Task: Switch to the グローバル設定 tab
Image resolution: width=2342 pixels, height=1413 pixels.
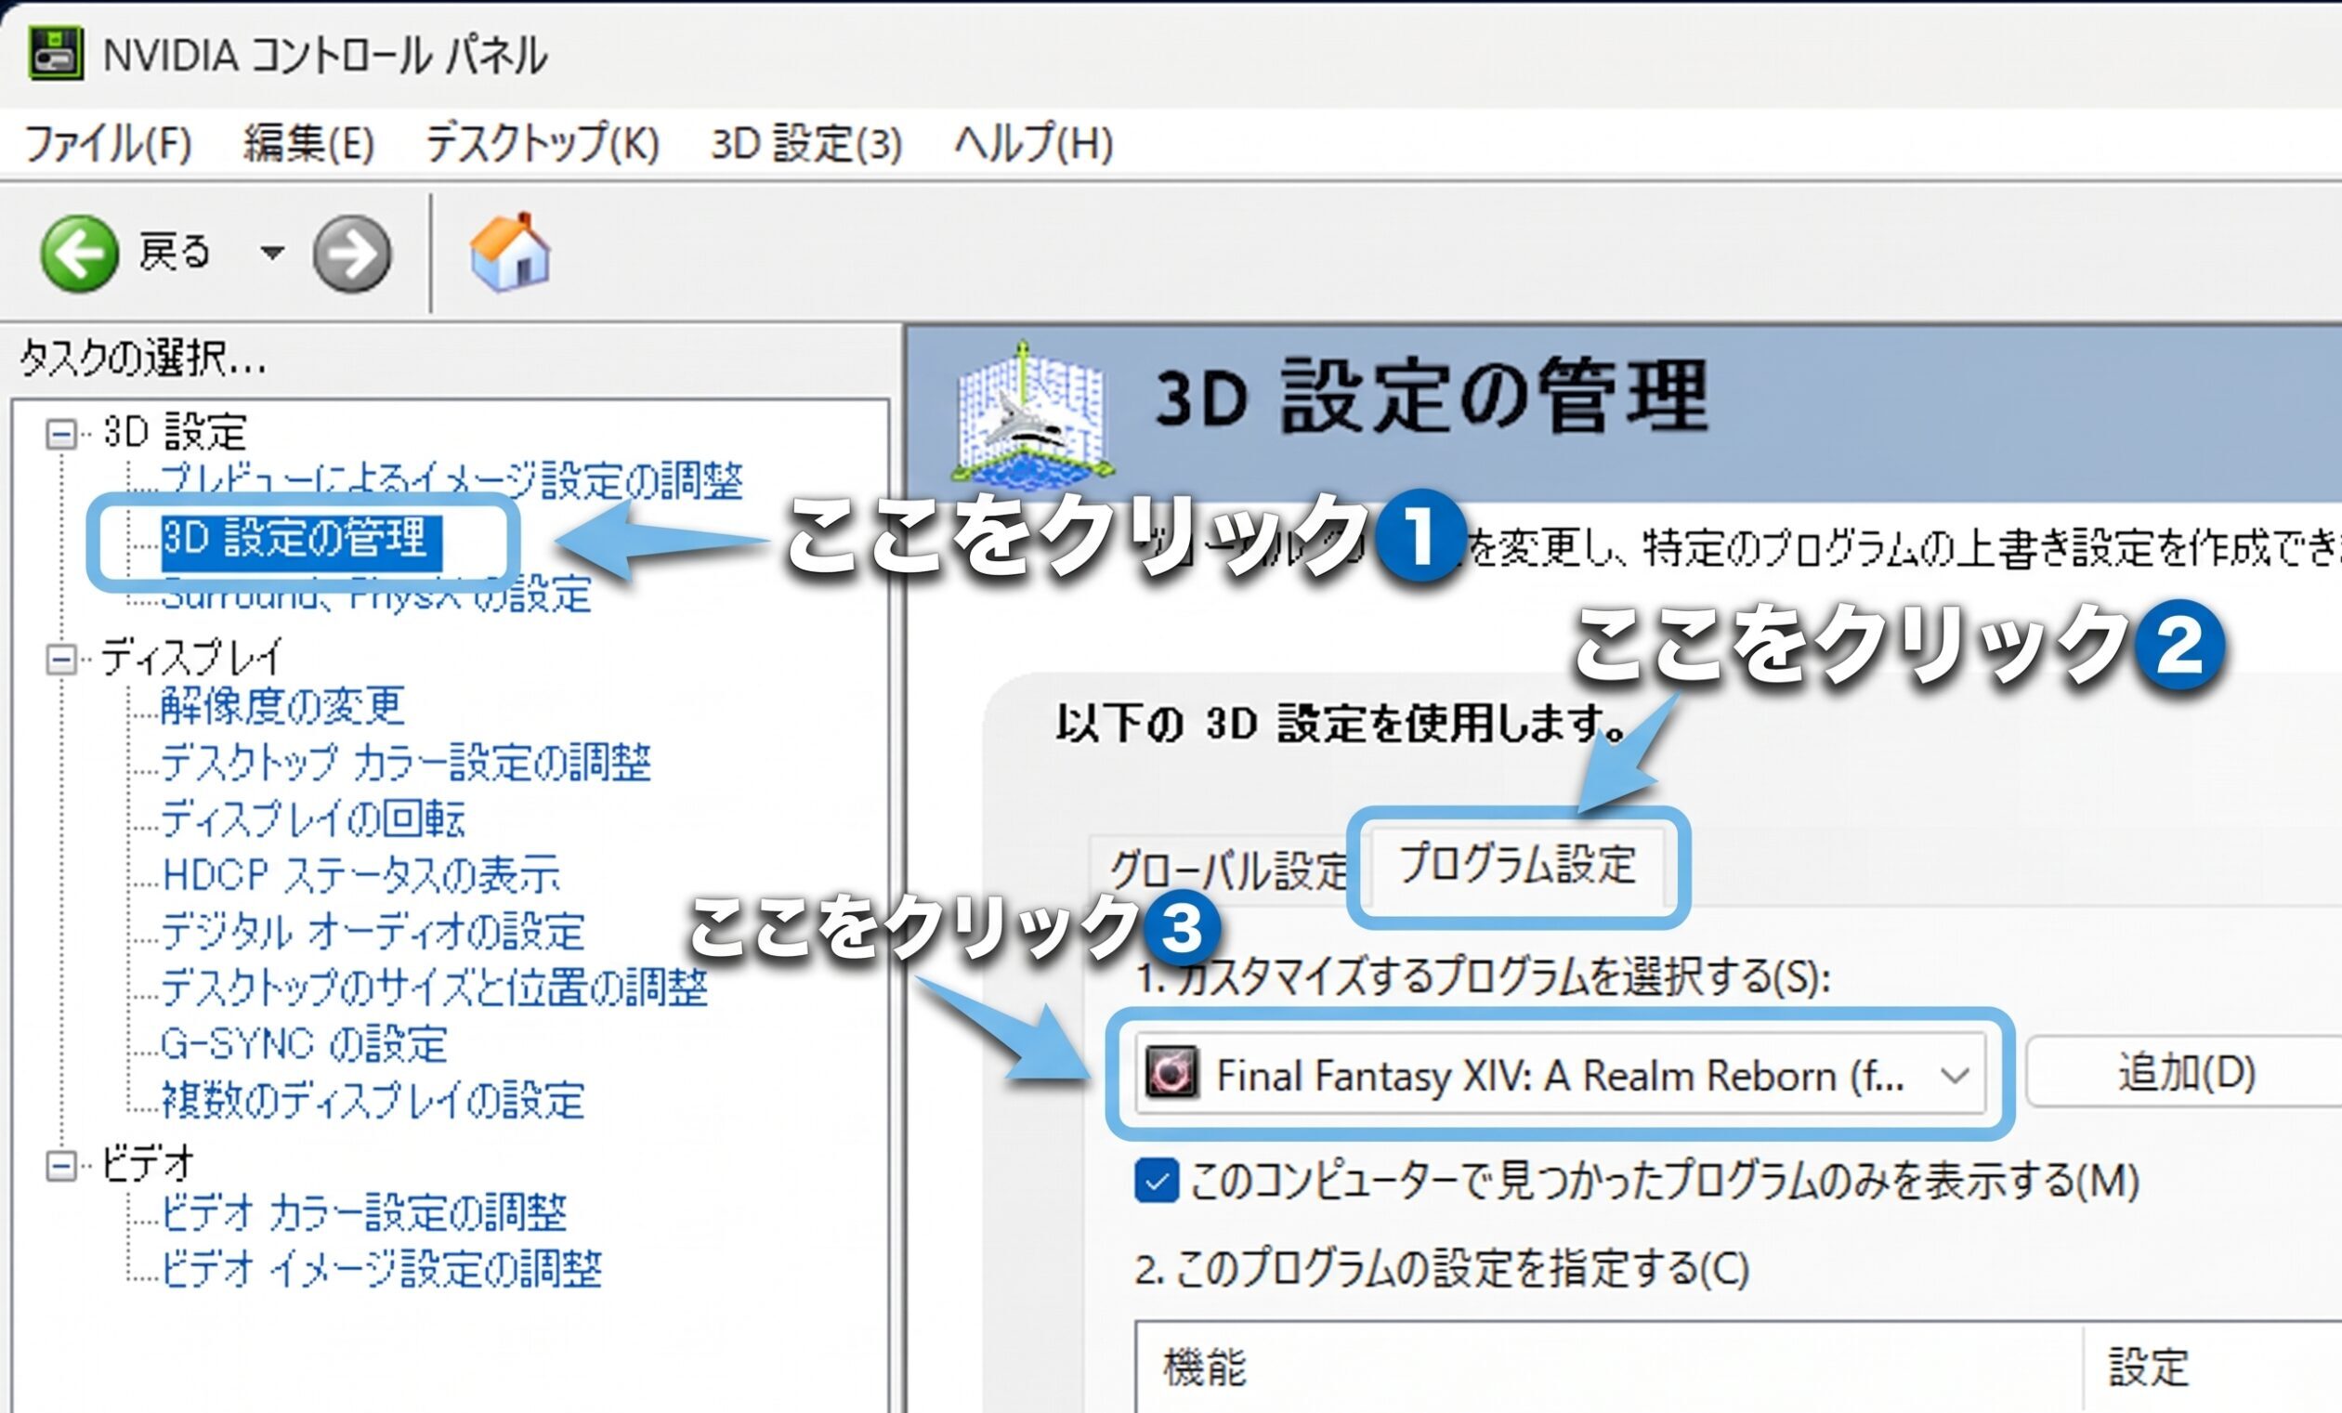Action: pyautogui.click(x=1227, y=869)
